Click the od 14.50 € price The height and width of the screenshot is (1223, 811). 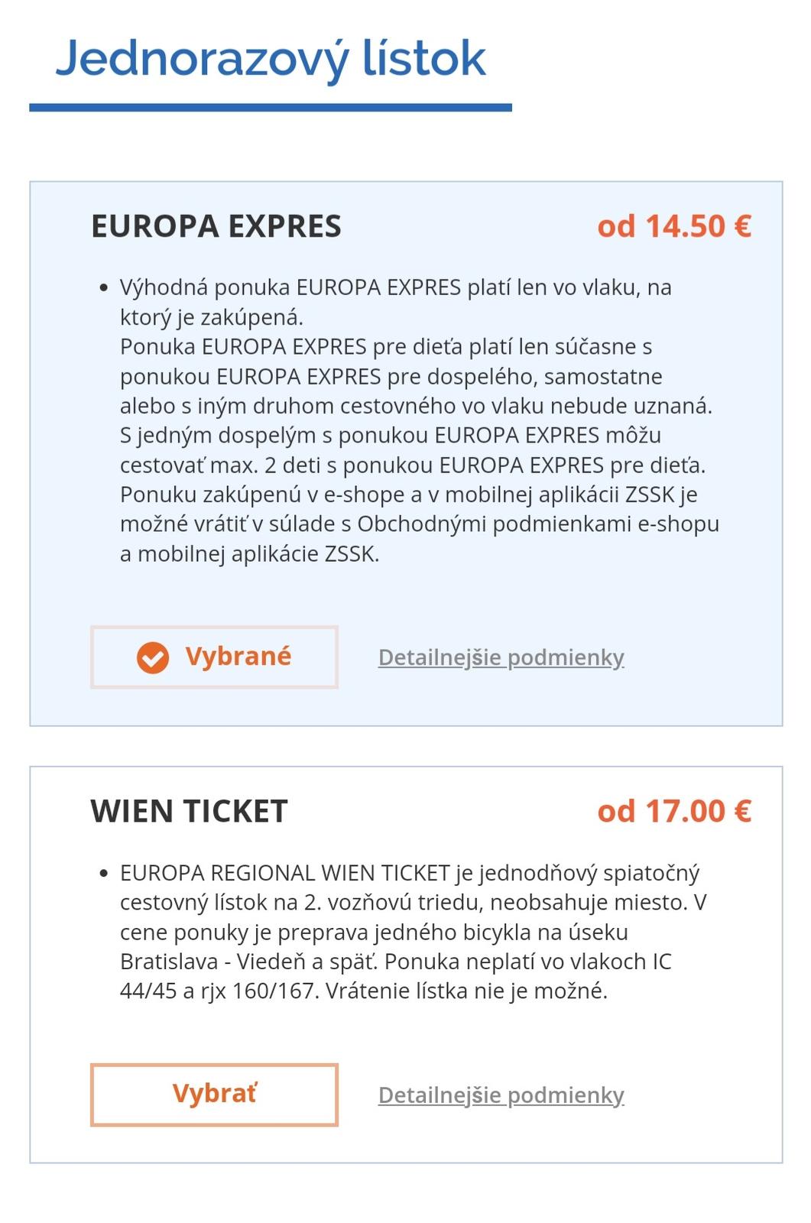coord(674,226)
